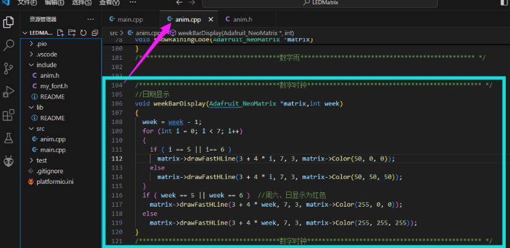Click the LEDMatrix command center search box
The height and width of the screenshot is (248, 510).
[x=319, y=2]
